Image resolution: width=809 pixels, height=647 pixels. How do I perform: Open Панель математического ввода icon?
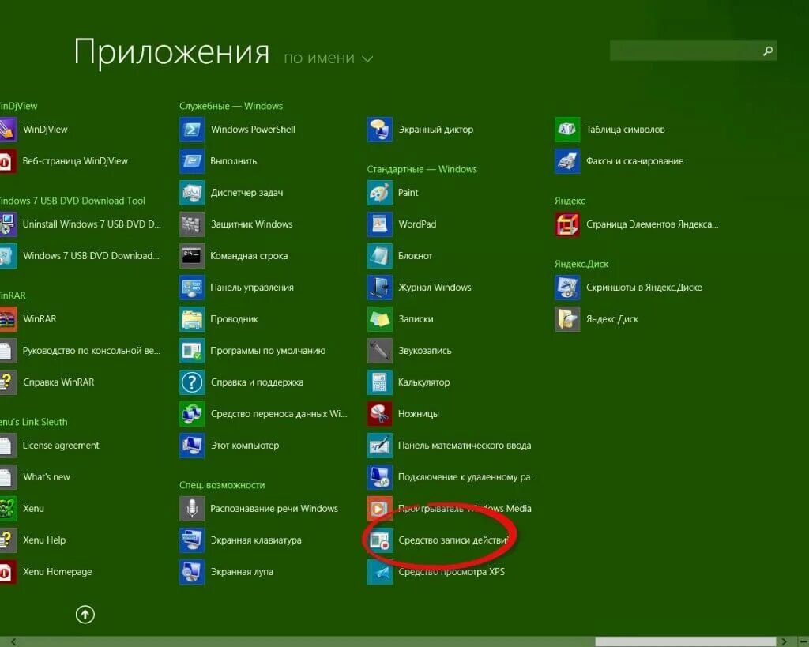tap(380, 446)
